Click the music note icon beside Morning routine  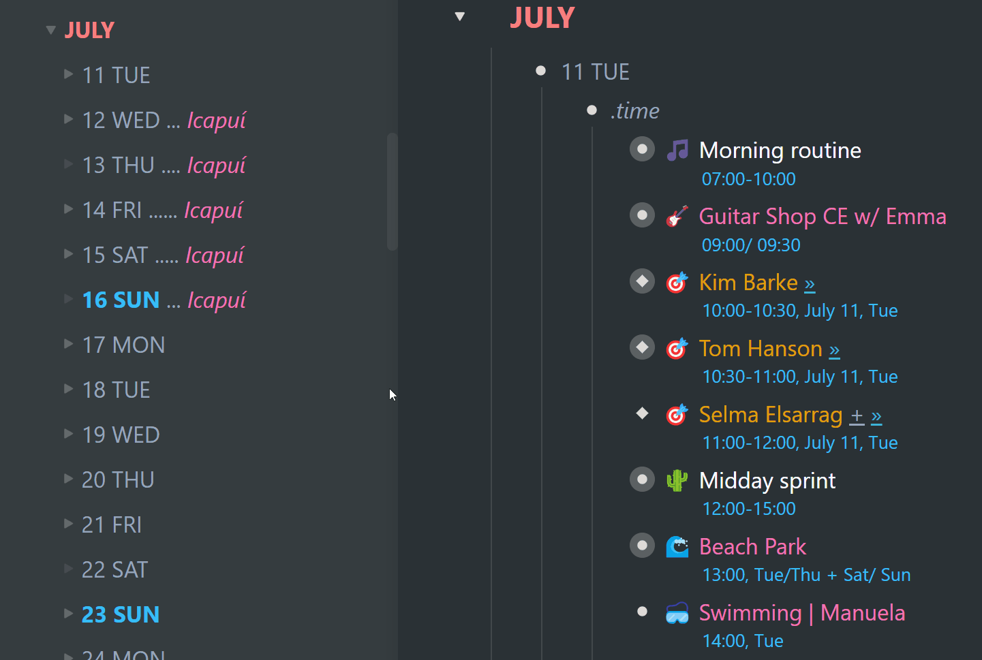pos(677,150)
